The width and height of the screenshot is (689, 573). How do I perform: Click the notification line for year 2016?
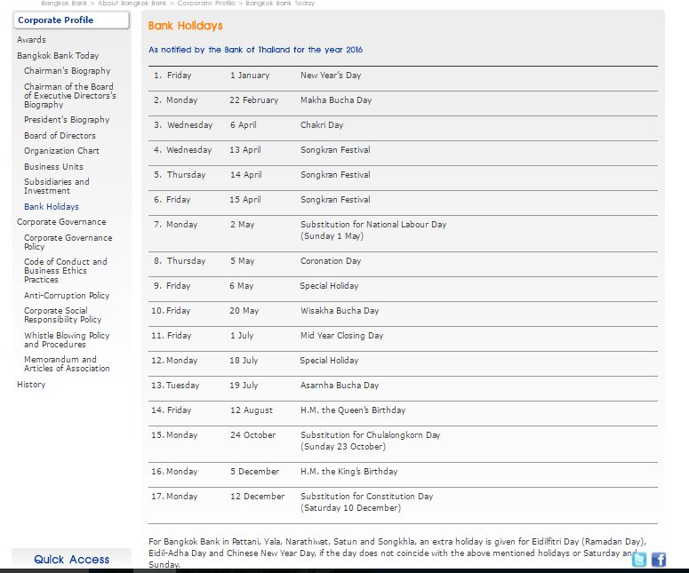[x=255, y=50]
